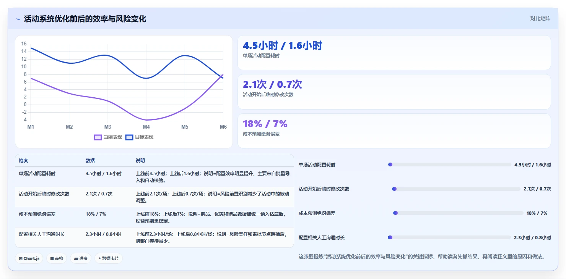The width and height of the screenshot is (566, 279).
Task: Click the header icon beside the dashboard title
Action: pos(18,19)
